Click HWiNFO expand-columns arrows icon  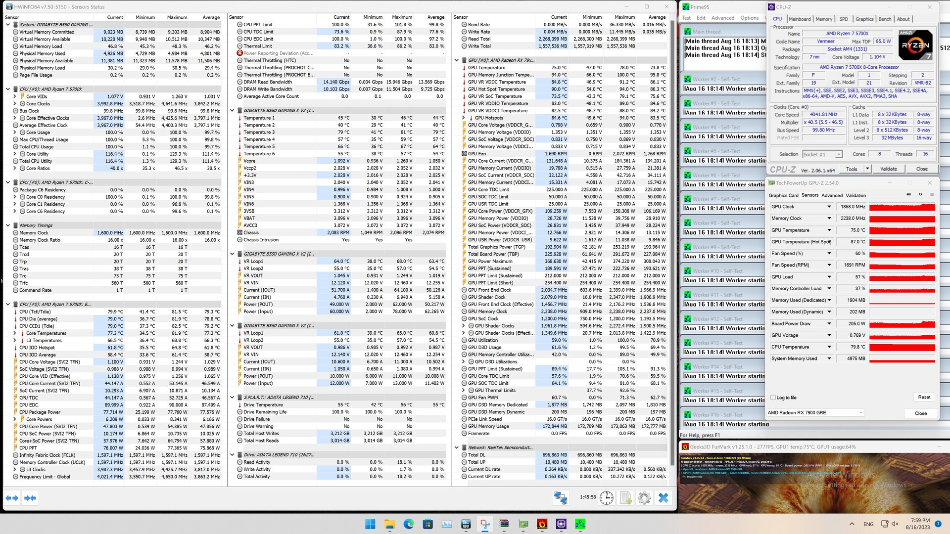coord(12,498)
